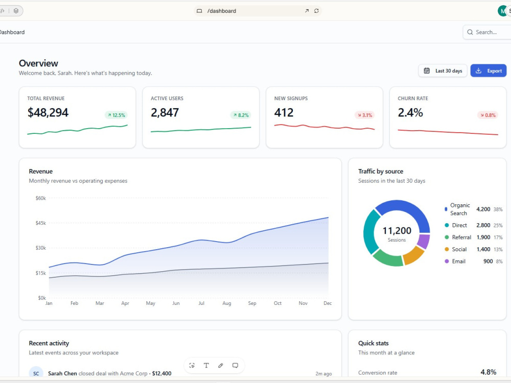The height and width of the screenshot is (383, 511).
Task: Click the Churn Rate sparkline
Action: [x=448, y=132]
